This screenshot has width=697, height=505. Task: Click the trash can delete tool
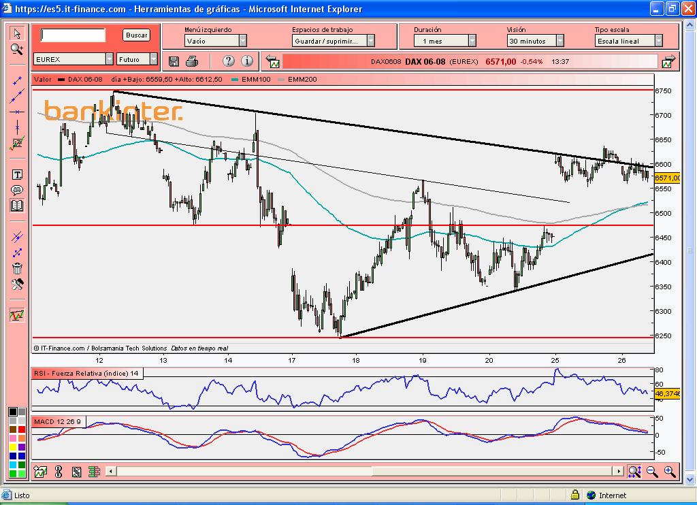[x=17, y=268]
